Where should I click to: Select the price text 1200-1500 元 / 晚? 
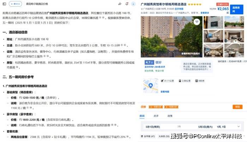33,98
